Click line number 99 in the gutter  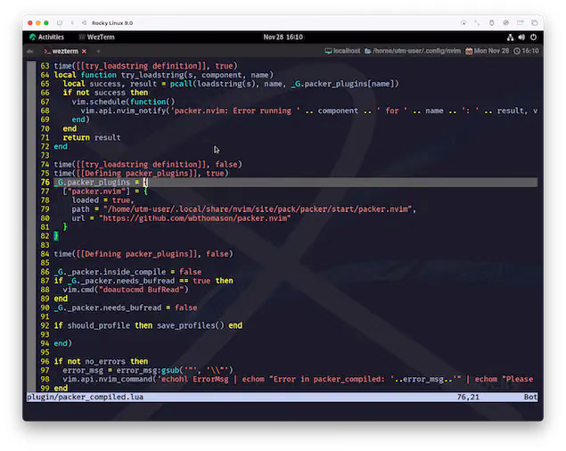click(x=45, y=389)
